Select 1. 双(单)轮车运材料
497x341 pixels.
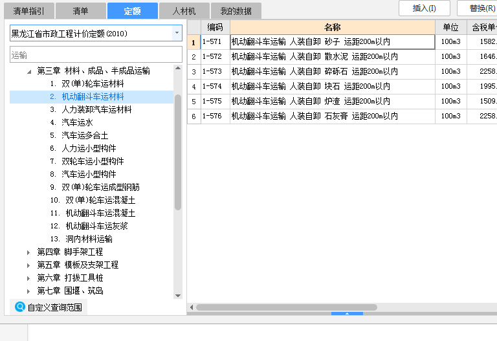click(87, 83)
